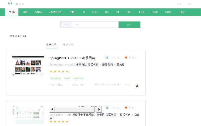Click the green search button
The image size is (201, 126).
pyautogui.click(x=129, y=25)
